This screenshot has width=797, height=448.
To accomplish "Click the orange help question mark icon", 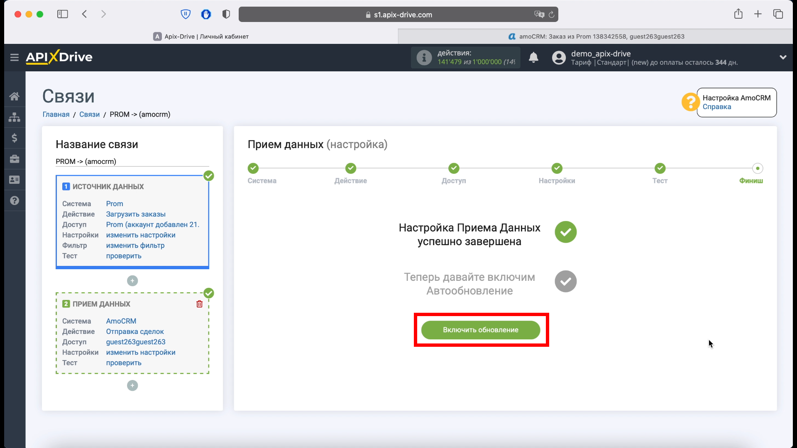I will pos(690,102).
